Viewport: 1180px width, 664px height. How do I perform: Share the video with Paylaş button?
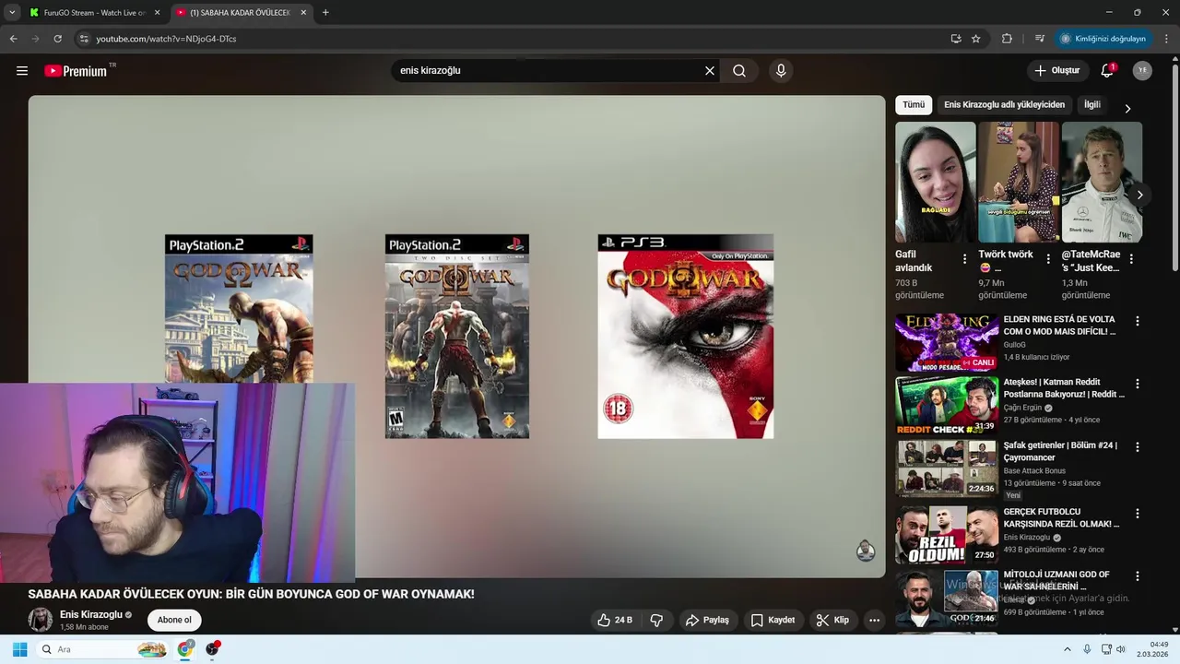(x=707, y=620)
